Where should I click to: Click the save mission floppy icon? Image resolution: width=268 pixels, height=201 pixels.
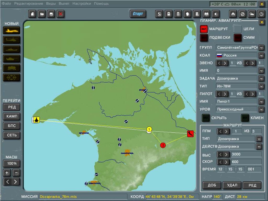tap(51, 14)
